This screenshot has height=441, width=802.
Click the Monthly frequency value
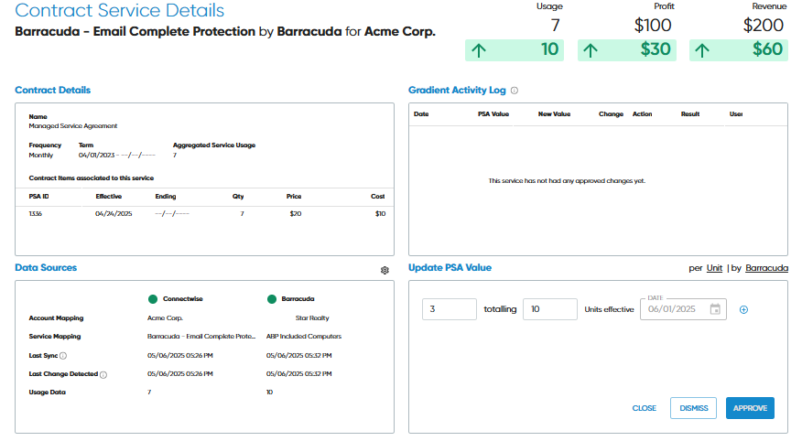tap(40, 155)
